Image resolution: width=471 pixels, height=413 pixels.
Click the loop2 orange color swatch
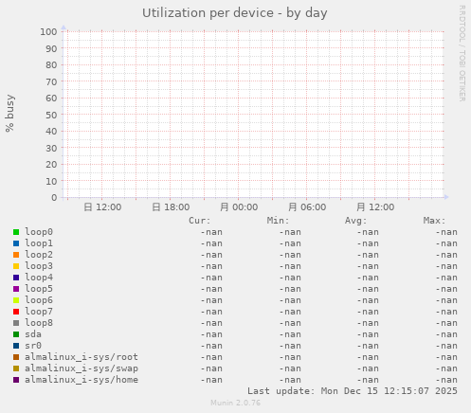tap(16, 255)
